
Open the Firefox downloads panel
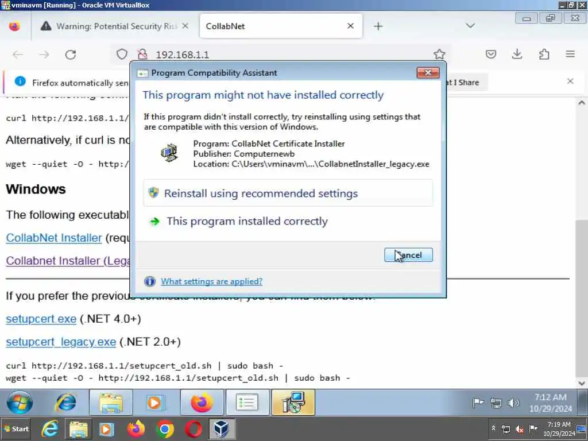click(x=517, y=55)
